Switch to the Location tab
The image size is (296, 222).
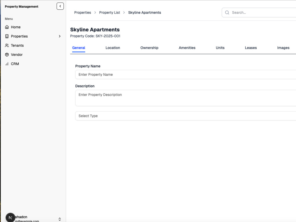coord(113,48)
